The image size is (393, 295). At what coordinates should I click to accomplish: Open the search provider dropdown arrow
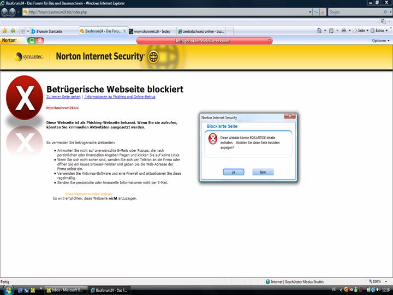[x=390, y=12]
